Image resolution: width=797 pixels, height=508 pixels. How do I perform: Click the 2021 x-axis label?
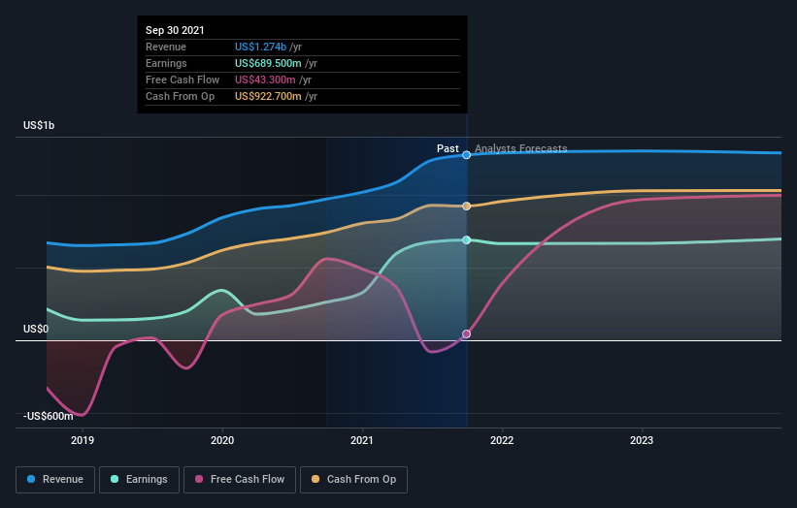(362, 440)
